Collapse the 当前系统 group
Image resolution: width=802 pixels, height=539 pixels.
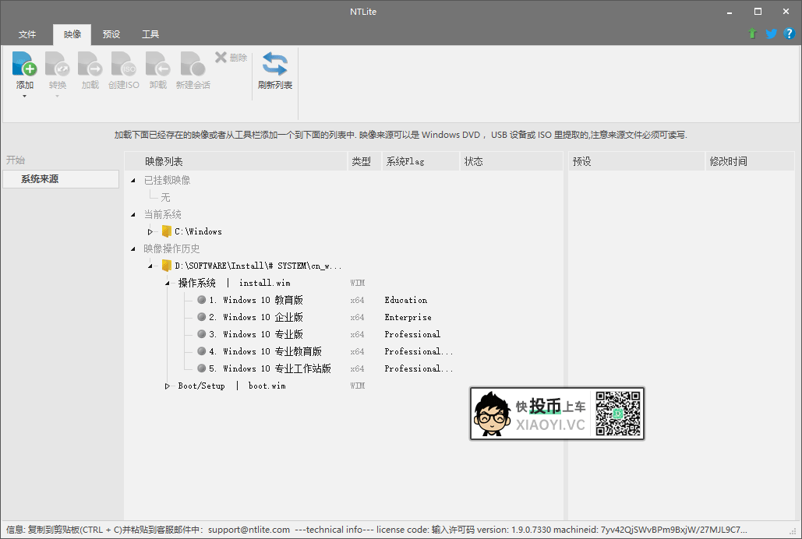point(133,215)
